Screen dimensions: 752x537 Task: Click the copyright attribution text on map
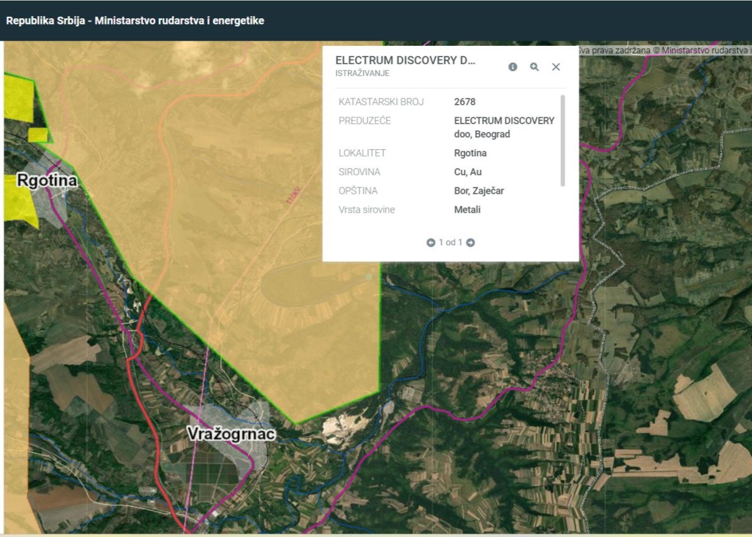(663, 50)
